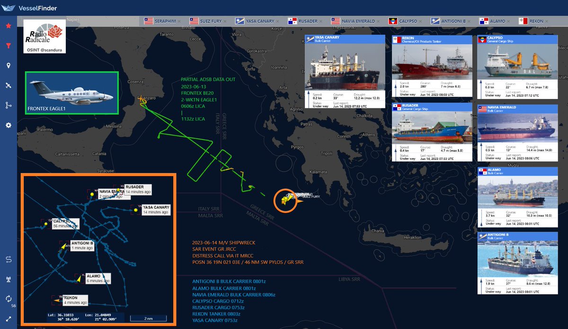Select the RUSADER marker label in inset map
Screen dimensions: 568x329
coord(138,189)
